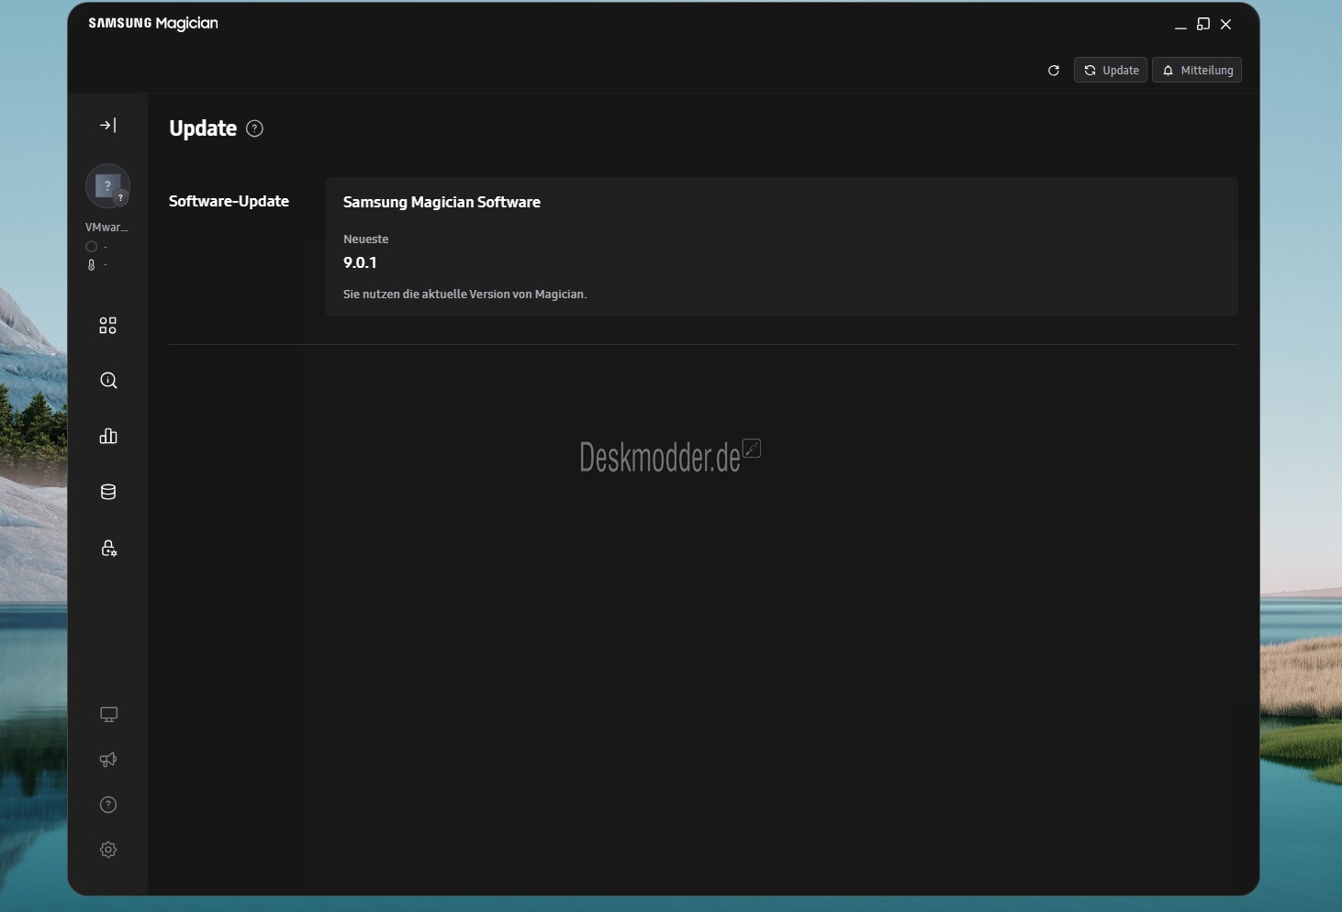Select the VMware drive avatar

(x=107, y=186)
